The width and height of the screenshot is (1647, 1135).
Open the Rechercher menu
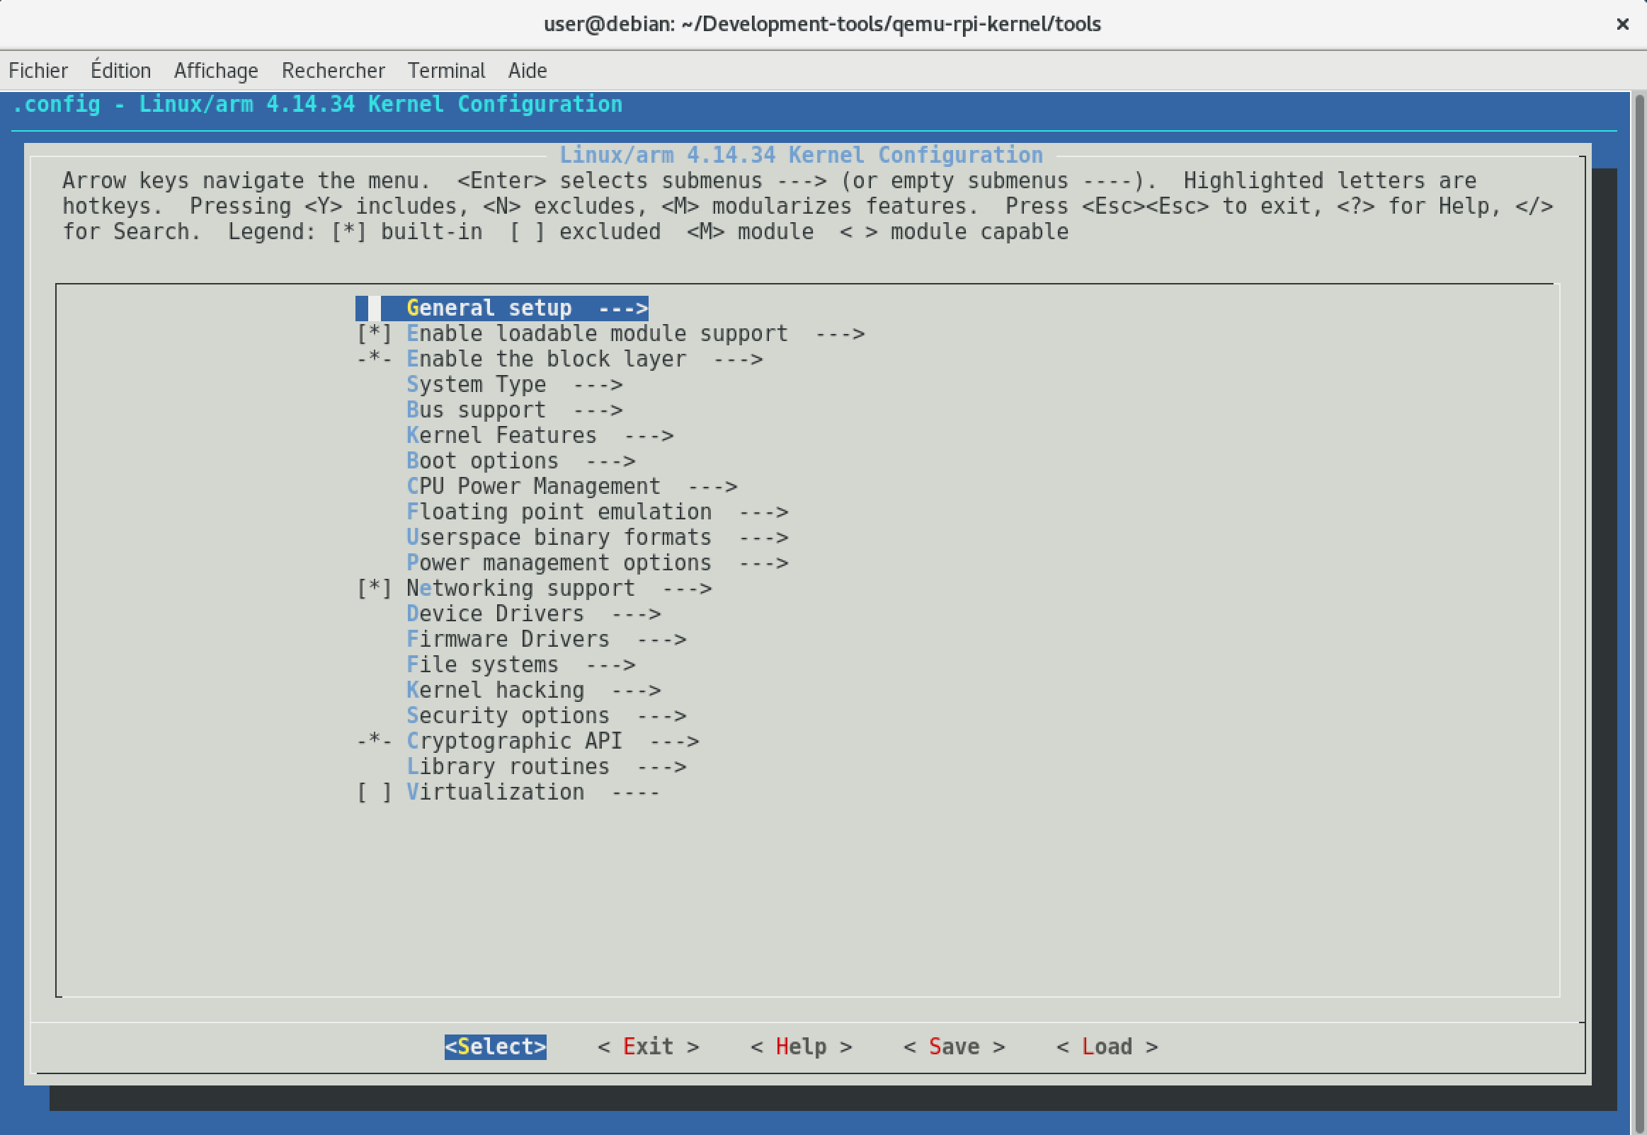333,70
